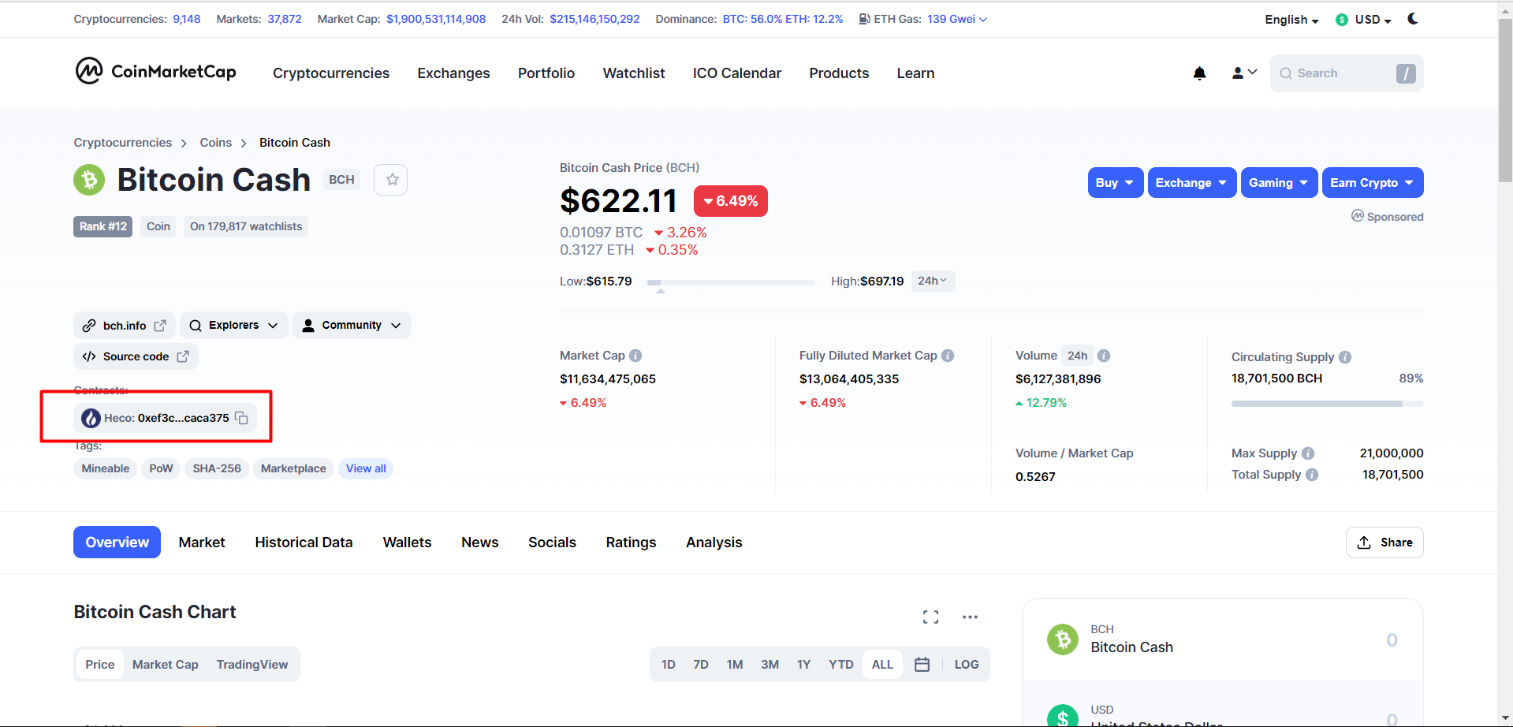Select 1M chart range
The height and width of the screenshot is (727, 1513).
click(735, 665)
